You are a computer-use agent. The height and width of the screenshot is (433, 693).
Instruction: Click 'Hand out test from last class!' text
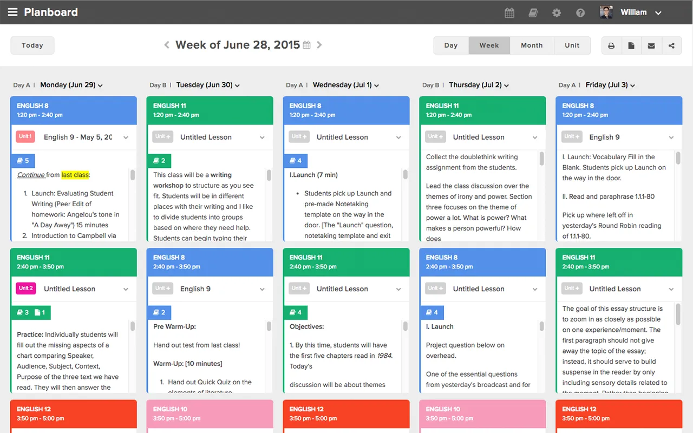click(x=197, y=345)
